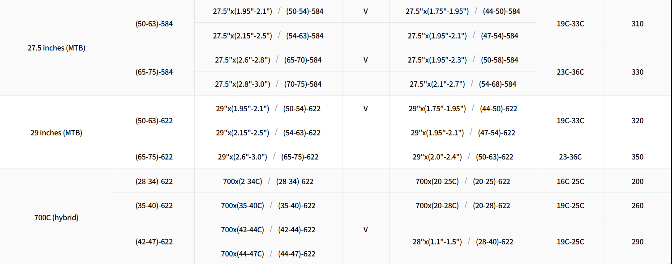Select the (50-63)-584 tire size cell
The image size is (672, 264).
coord(154,24)
